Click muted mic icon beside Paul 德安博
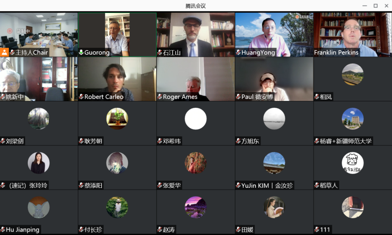This screenshot has height=235, width=392. point(238,97)
